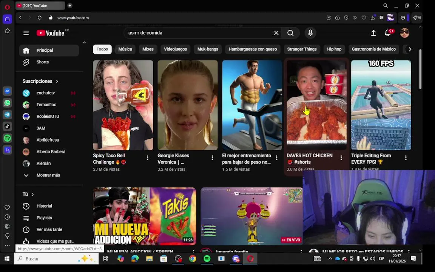The image size is (435, 272).
Task: Open TikTok in Opera sidebar
Action: [x=8, y=126]
